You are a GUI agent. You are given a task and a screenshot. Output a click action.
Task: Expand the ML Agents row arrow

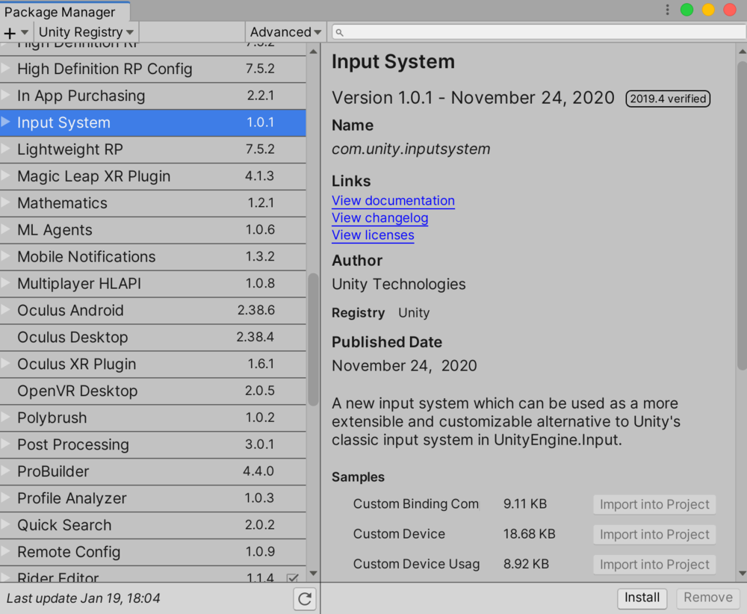click(x=6, y=229)
